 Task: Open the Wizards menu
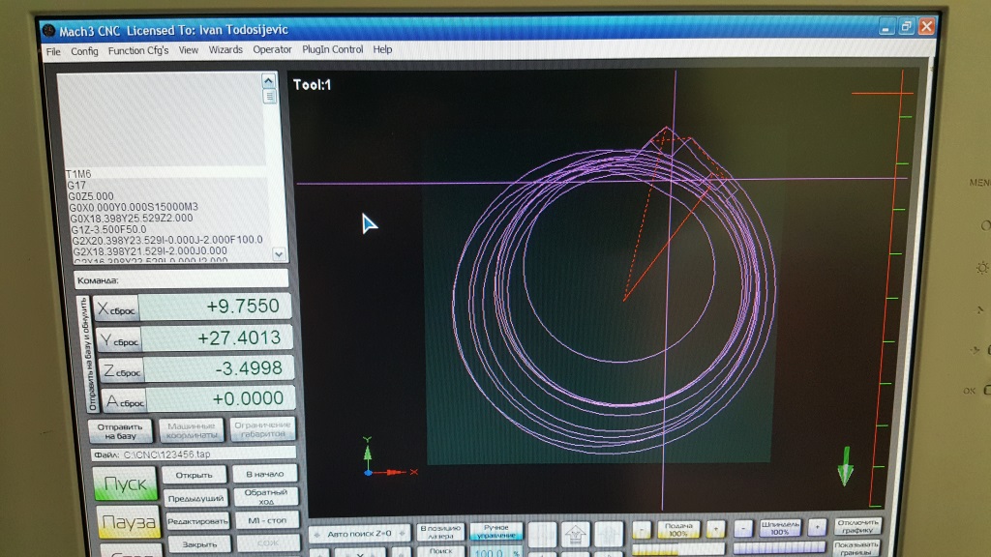pyautogui.click(x=225, y=49)
